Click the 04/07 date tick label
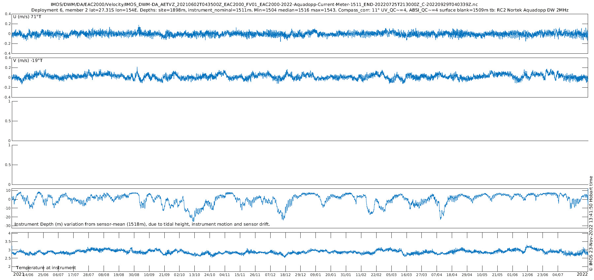This screenshot has height=280, width=594. pyautogui.click(x=558, y=275)
